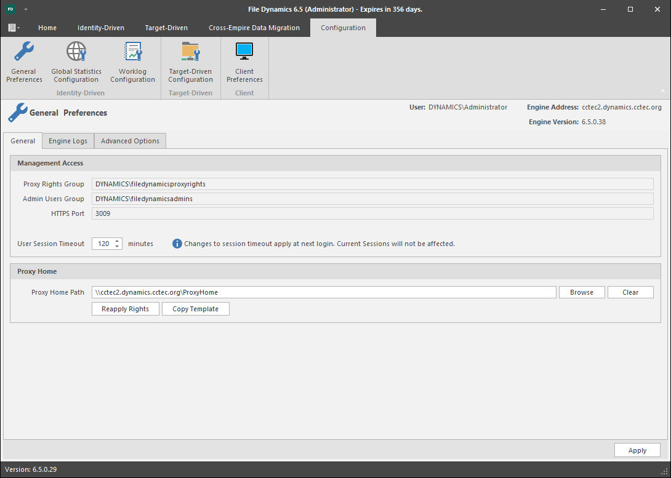671x478 pixels.
Task: Open the application menu dropdown button
Action: 14,28
